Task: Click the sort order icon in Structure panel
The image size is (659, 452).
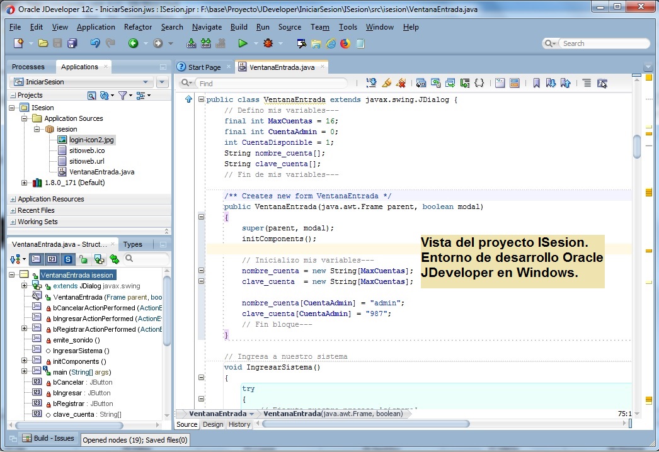Action: [15, 259]
